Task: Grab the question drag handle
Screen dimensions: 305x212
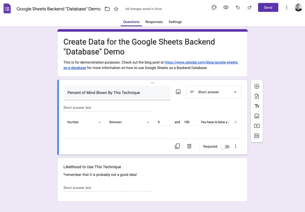Action: point(152,83)
